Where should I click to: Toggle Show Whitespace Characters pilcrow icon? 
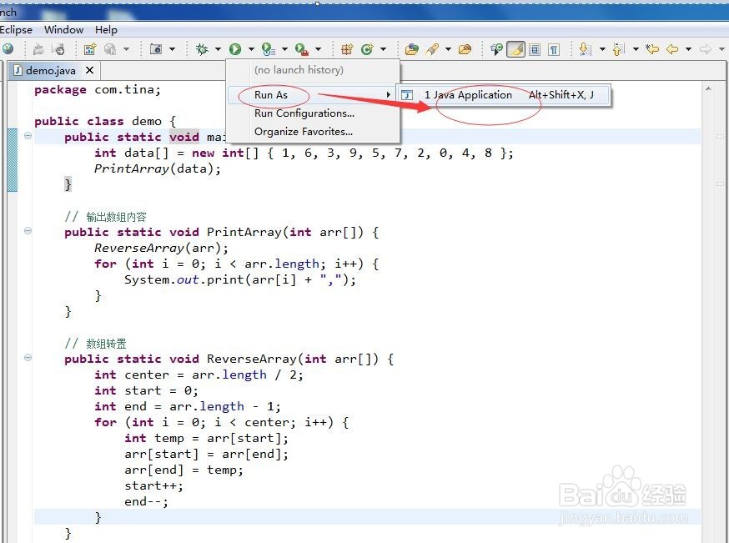(554, 49)
